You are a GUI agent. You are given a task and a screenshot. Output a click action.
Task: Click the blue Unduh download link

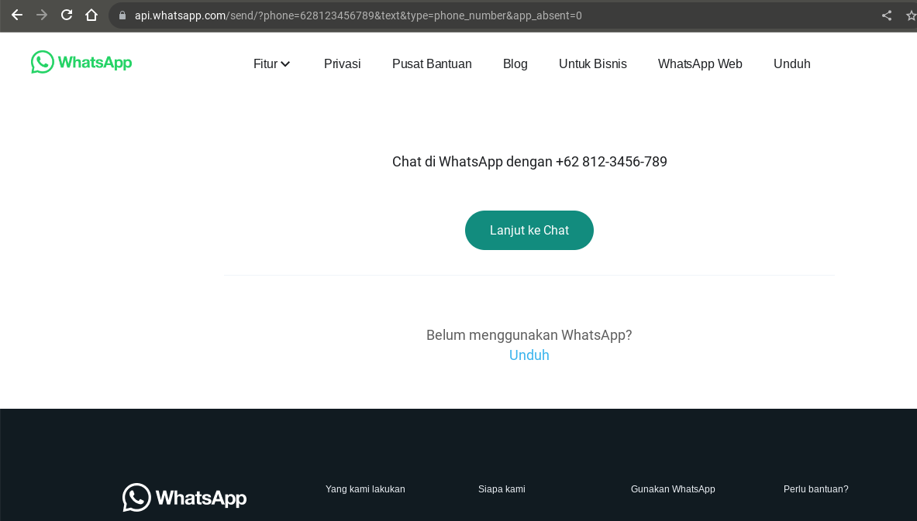coord(529,355)
